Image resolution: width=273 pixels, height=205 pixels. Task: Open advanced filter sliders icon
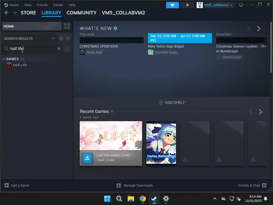(67, 49)
